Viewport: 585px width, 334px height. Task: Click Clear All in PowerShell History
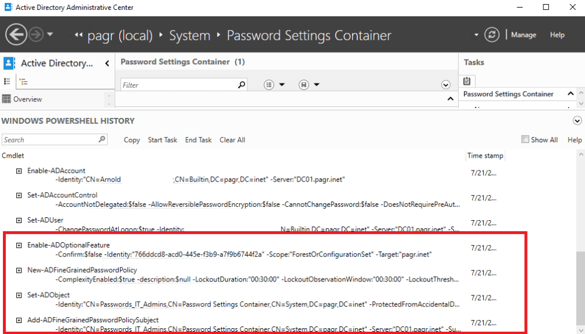tap(232, 140)
